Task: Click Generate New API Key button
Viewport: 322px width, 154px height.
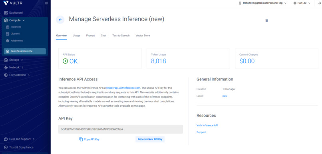Action: click(x=150, y=139)
